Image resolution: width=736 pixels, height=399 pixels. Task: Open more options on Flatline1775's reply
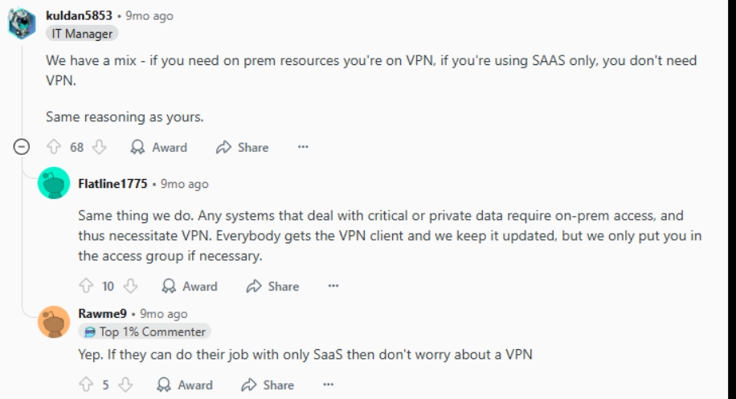point(333,286)
